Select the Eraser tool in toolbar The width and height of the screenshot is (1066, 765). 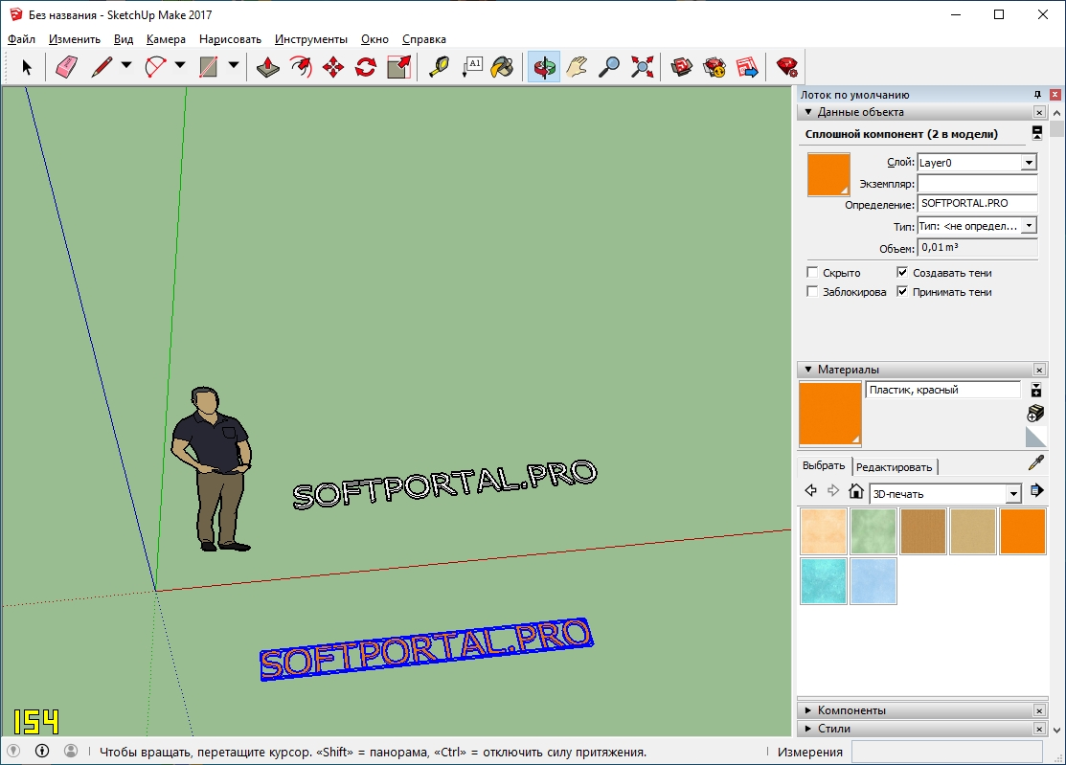tap(65, 67)
